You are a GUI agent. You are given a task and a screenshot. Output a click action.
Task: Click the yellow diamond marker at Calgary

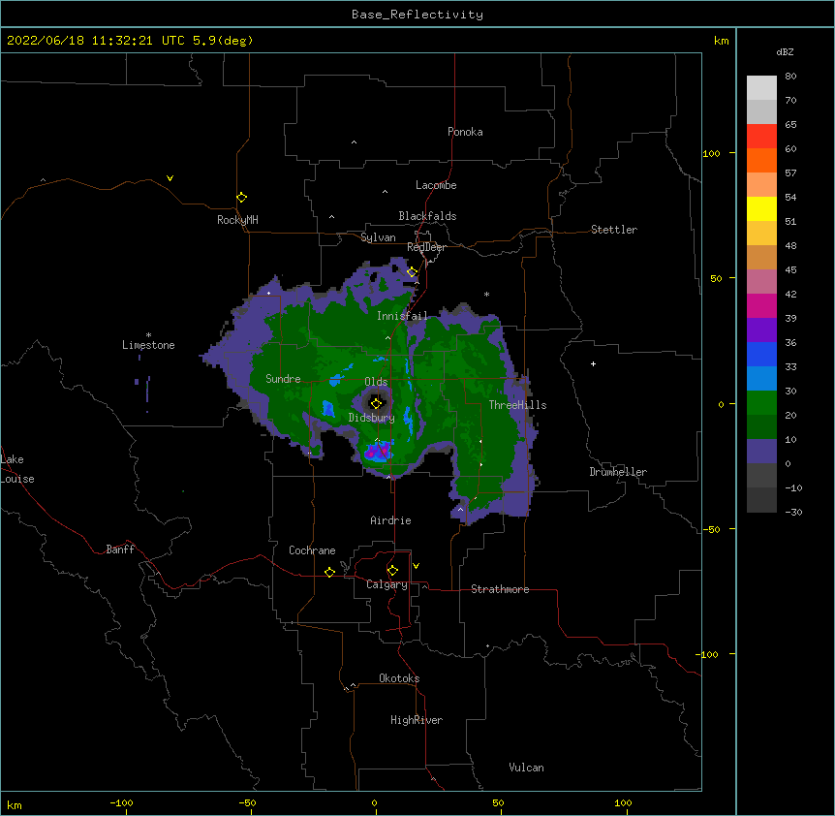(392, 571)
